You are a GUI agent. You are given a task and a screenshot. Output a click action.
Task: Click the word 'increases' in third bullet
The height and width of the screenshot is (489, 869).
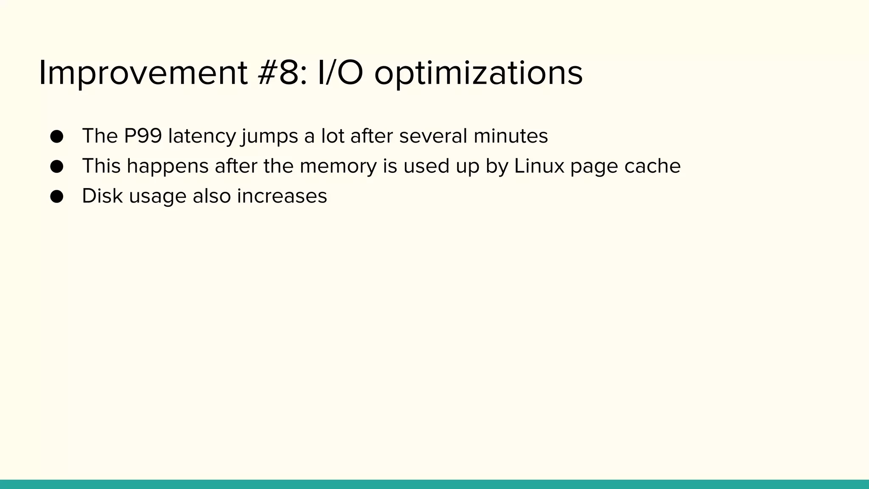click(282, 196)
